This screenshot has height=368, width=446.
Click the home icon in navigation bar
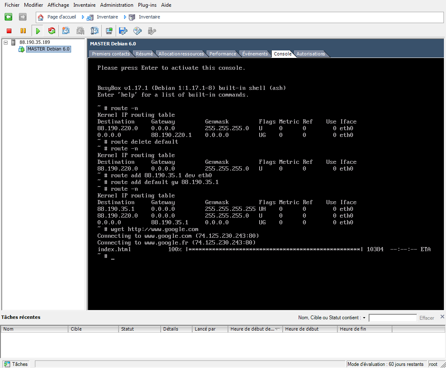(41, 17)
